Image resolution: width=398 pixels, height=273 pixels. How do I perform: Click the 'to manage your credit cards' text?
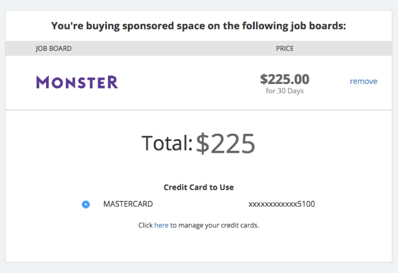pyautogui.click(x=214, y=225)
